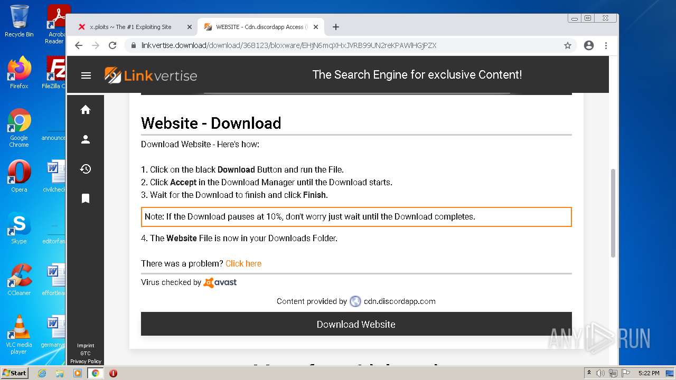Open the Privacy Policy sidebar link
This screenshot has height=380, width=676.
86,362
